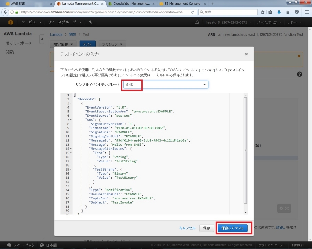
Task: Click the Lambda breadcrumb link
Action: [56, 35]
